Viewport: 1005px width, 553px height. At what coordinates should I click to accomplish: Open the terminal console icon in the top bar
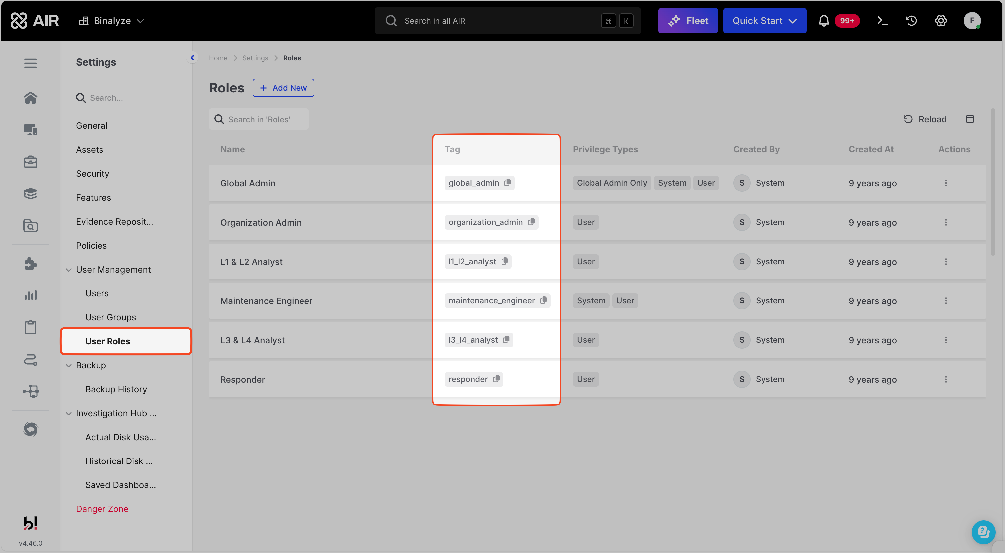(x=882, y=21)
